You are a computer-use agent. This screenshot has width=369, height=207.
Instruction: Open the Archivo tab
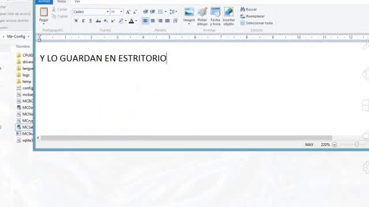pos(44,2)
